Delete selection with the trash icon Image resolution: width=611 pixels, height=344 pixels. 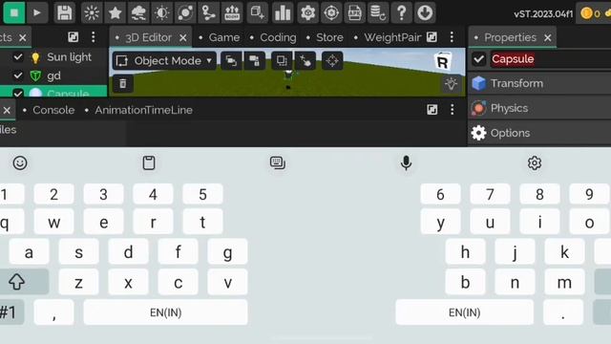tap(123, 83)
